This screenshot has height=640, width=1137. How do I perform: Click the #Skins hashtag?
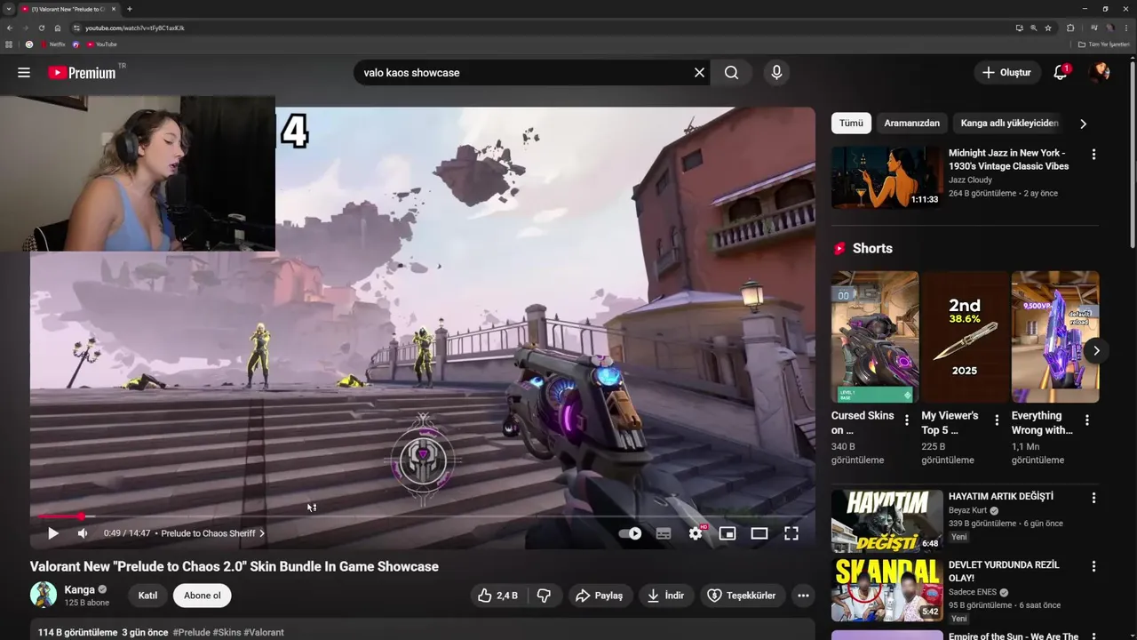pos(227,633)
